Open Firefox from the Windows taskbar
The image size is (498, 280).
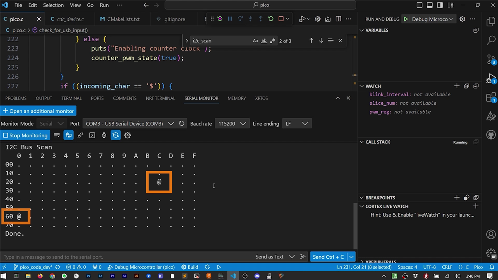(x=40, y=276)
